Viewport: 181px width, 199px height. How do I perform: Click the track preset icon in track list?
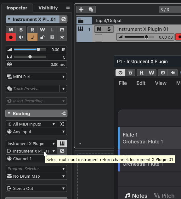[91, 9]
